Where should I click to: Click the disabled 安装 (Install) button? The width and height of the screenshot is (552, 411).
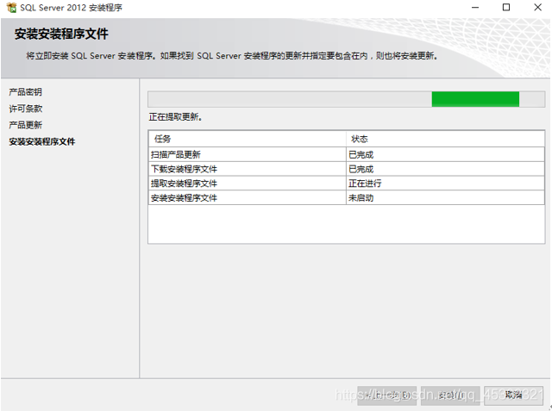[450, 395]
